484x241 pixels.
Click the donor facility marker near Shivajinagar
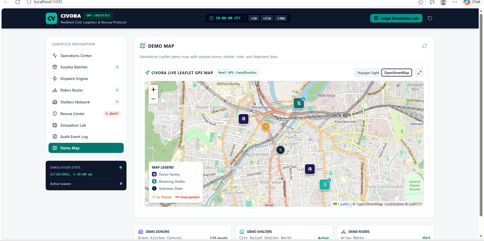(244, 119)
